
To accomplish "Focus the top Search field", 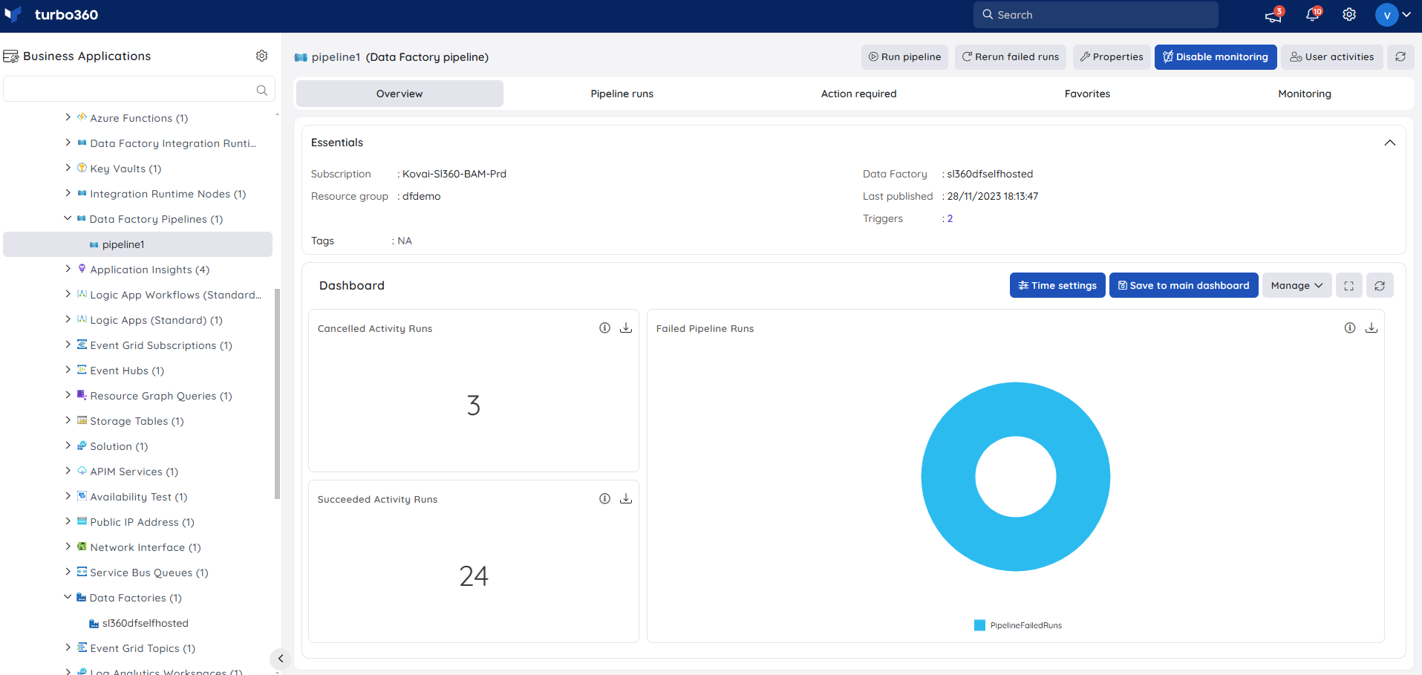I will click(1095, 15).
